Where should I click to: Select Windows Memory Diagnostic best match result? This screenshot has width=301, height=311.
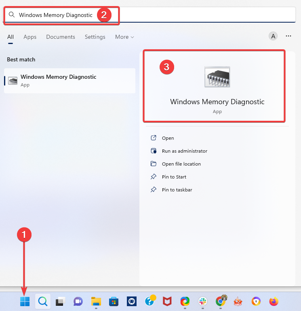tap(69, 81)
